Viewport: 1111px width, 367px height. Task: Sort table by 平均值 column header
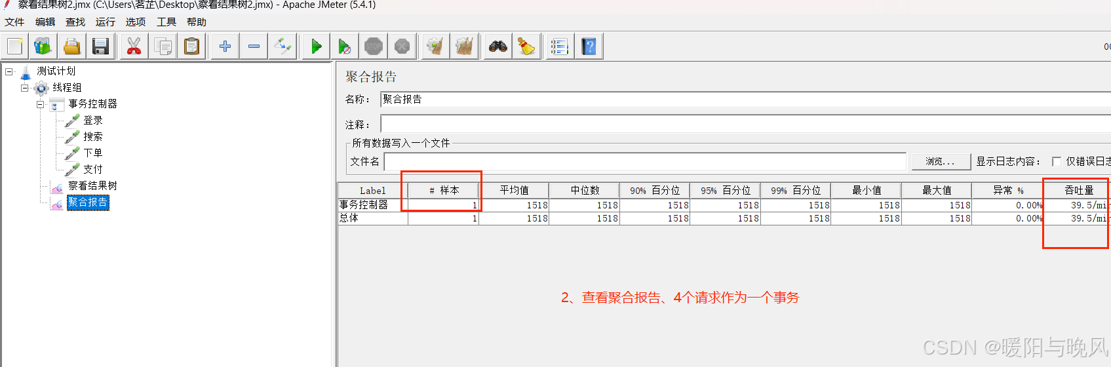[514, 191]
